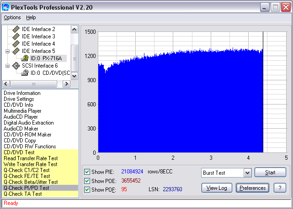The height and width of the screenshot is (209, 293).
Task: Collapse the IDE Interface 5 tree node
Action: pyautogui.click(x=7, y=51)
